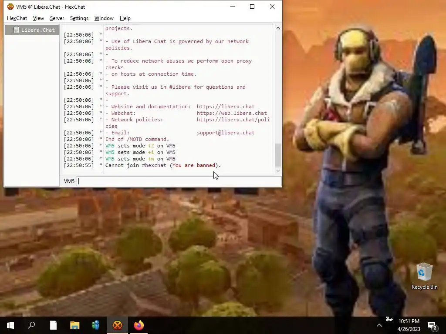
Task: Click the chat scrollbar down arrow
Action: pyautogui.click(x=278, y=170)
